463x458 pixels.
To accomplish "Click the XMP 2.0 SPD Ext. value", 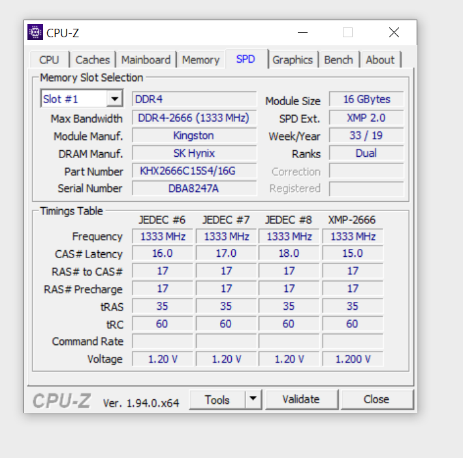I will [x=366, y=118].
